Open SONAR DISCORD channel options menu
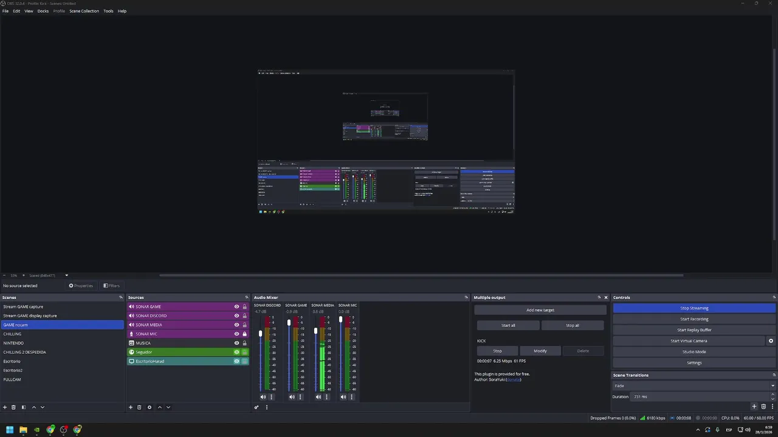 point(271,397)
